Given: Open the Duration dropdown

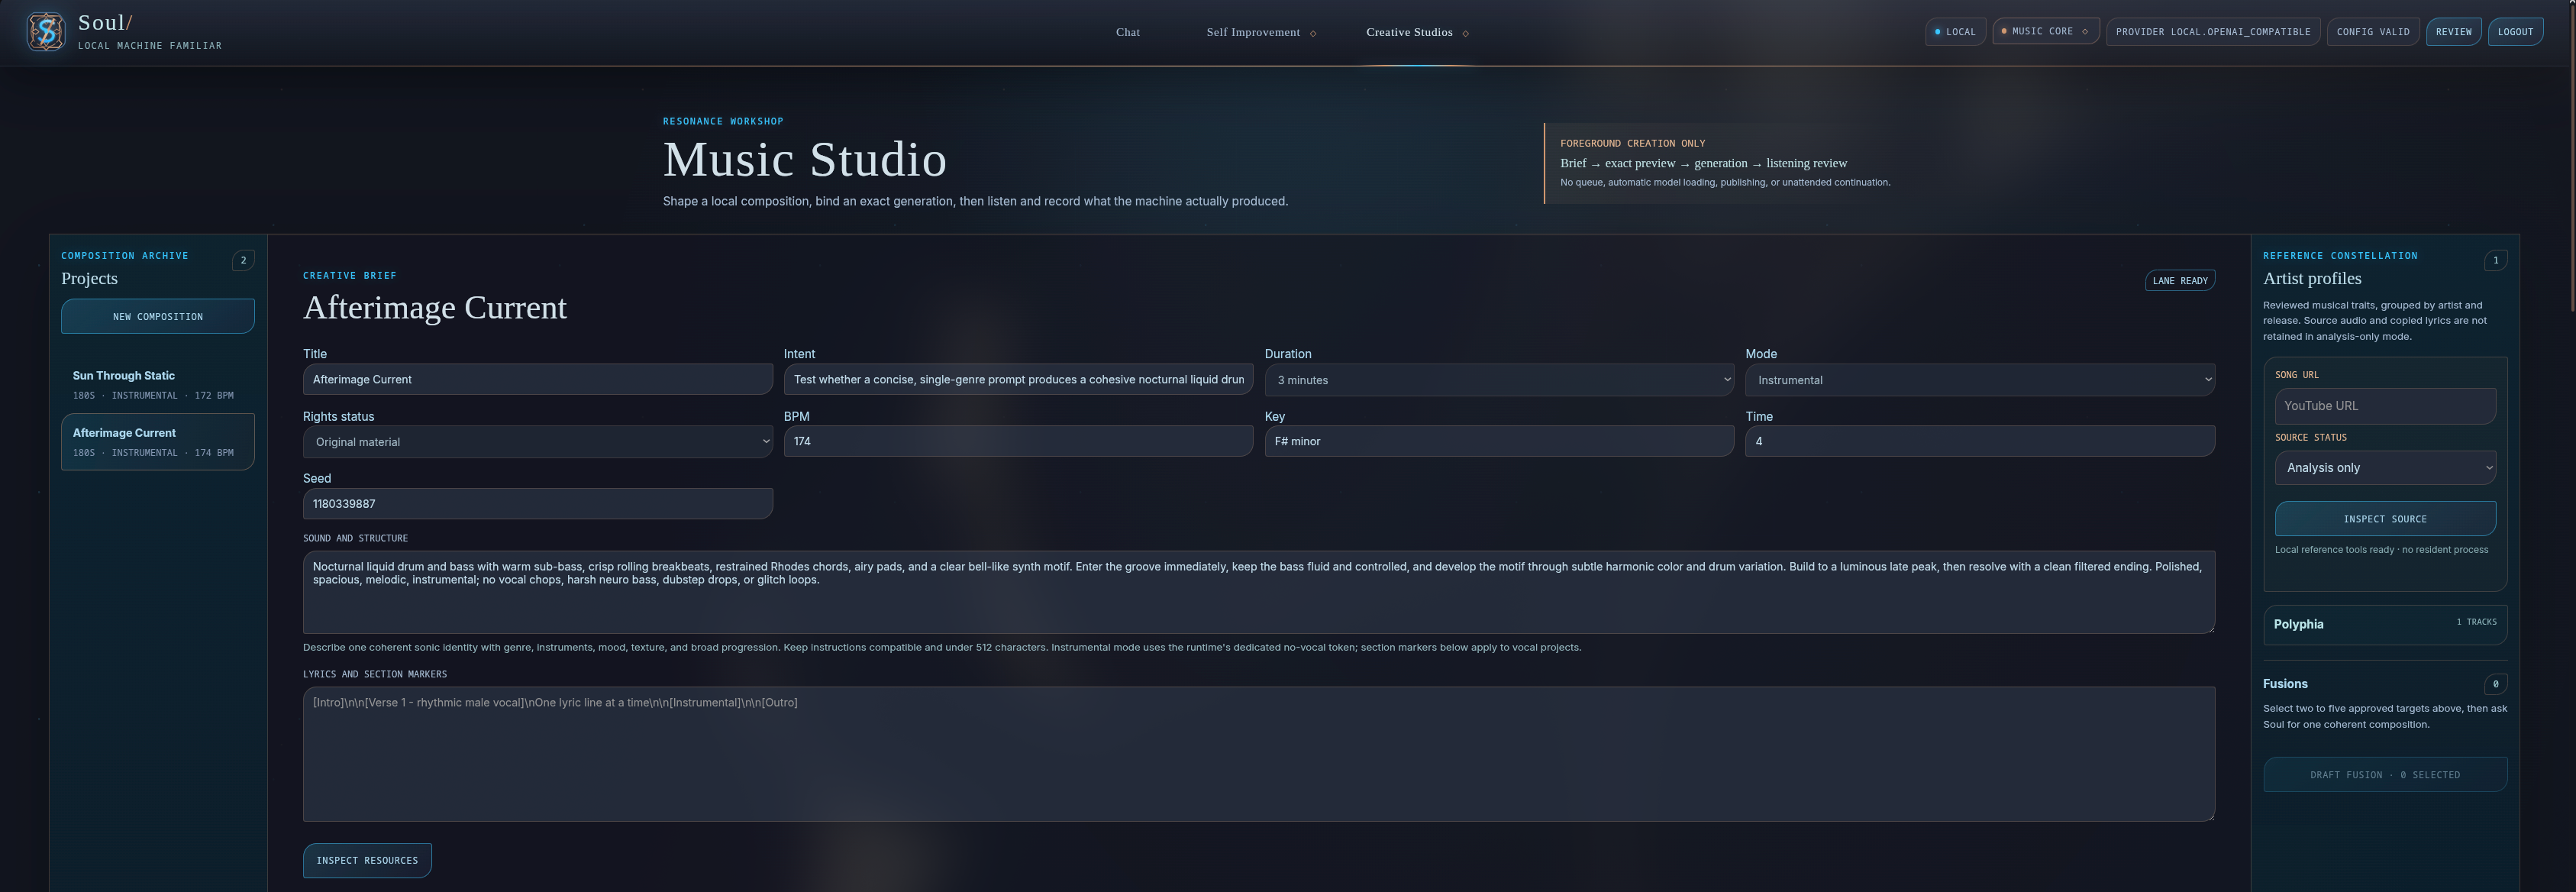Looking at the screenshot, I should tap(1499, 380).
